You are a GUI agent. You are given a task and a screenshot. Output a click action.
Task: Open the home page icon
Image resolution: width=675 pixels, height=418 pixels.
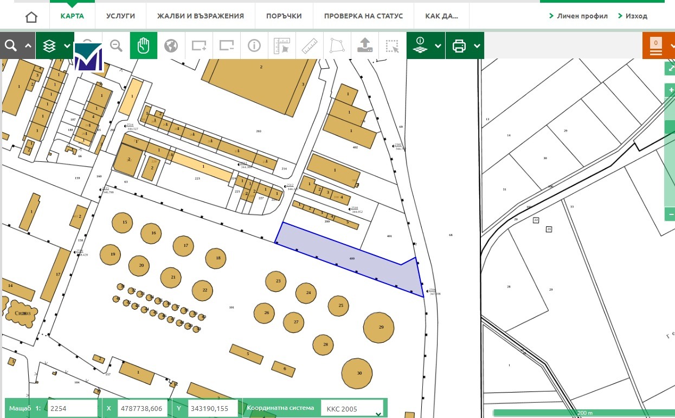31,16
